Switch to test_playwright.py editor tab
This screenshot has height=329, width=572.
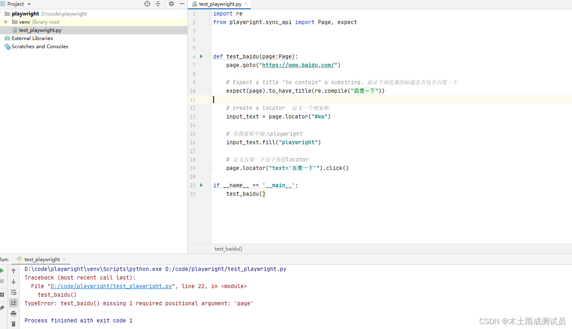(220, 4)
